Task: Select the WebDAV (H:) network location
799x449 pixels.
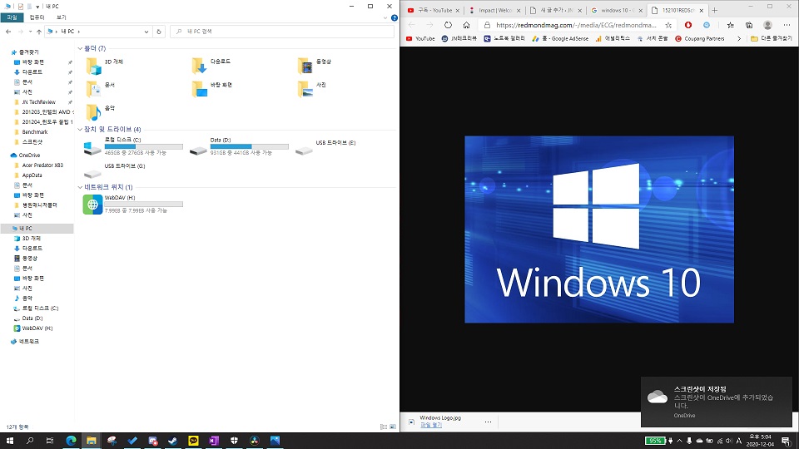Action: tap(132, 205)
